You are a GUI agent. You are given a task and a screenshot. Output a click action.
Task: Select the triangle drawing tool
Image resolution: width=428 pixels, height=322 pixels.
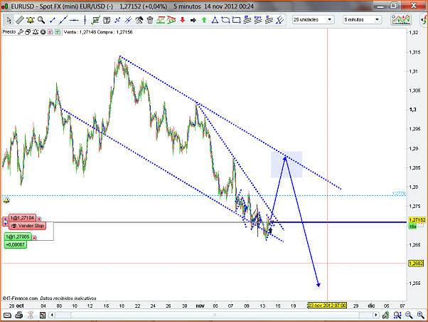[x=215, y=20]
